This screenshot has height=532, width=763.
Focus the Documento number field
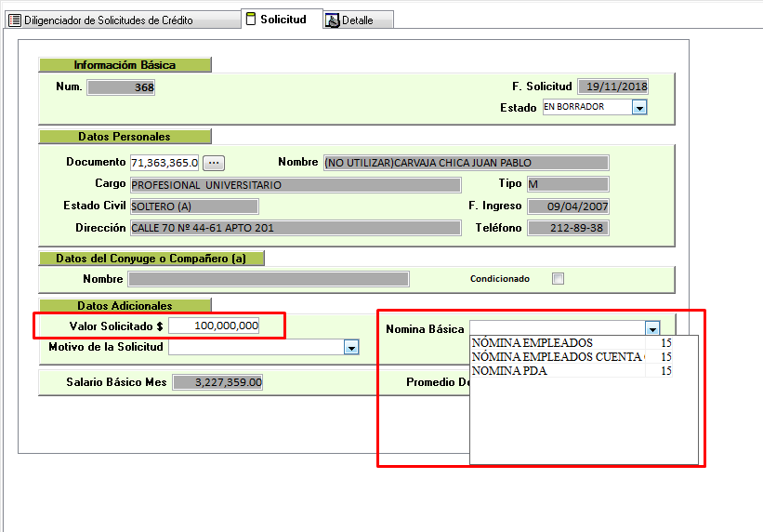pos(164,163)
